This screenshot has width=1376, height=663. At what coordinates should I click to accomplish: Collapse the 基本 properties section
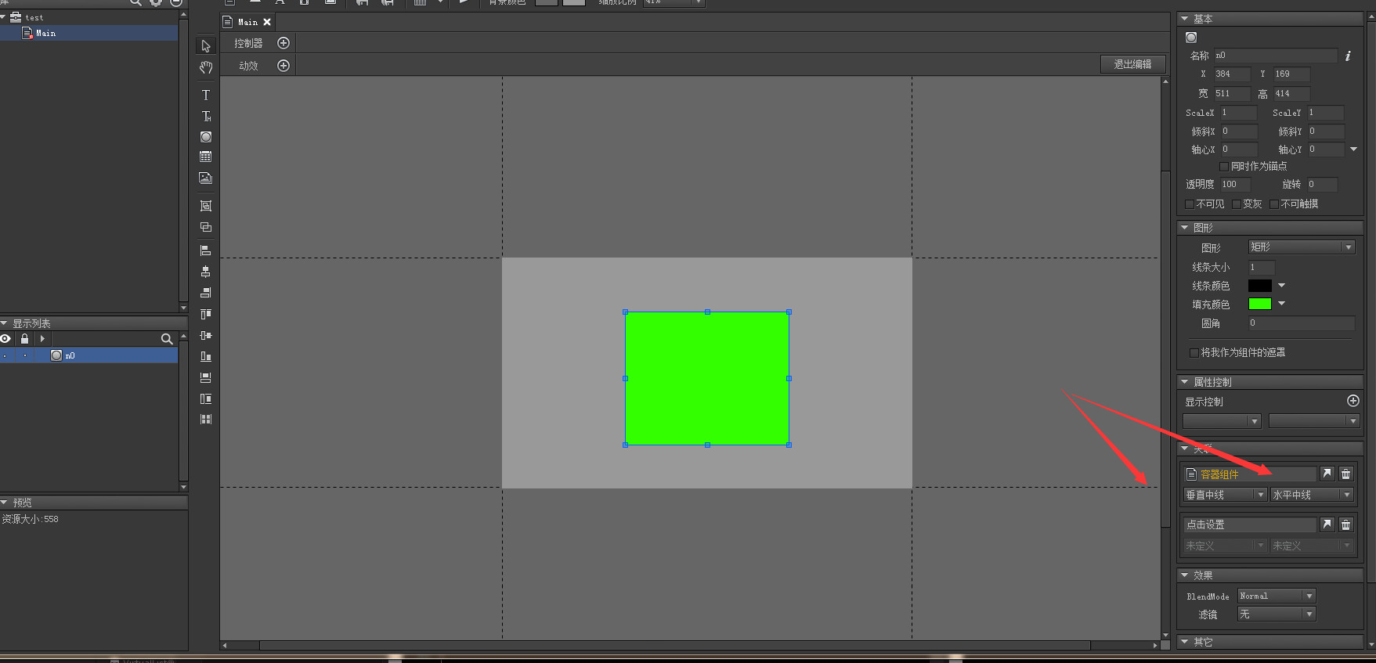click(1185, 19)
